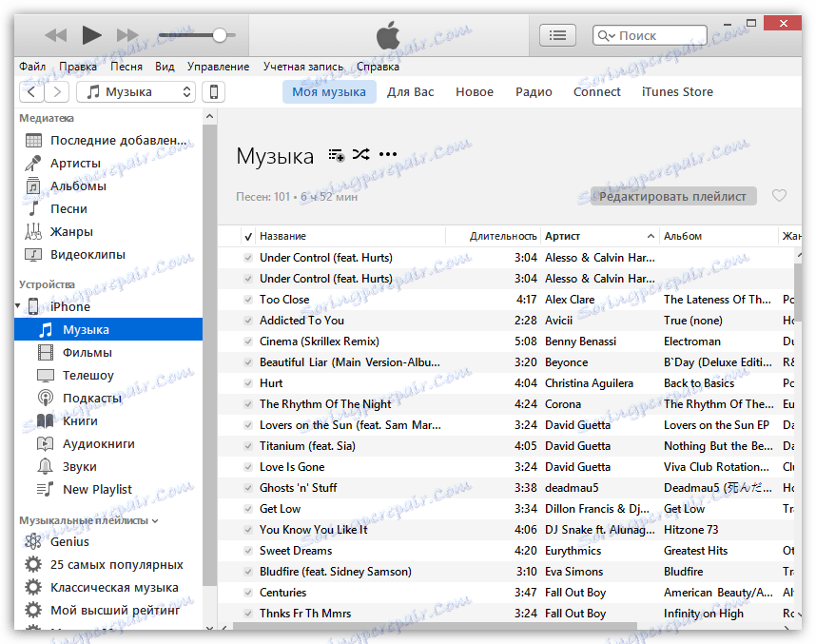Open "Звуки" bell item under iPhone
The width and height of the screenshot is (816, 644).
pos(108,467)
